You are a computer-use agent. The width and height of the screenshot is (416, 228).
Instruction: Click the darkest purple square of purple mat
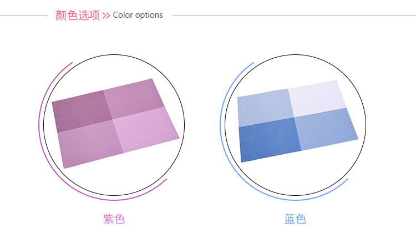coord(82,110)
